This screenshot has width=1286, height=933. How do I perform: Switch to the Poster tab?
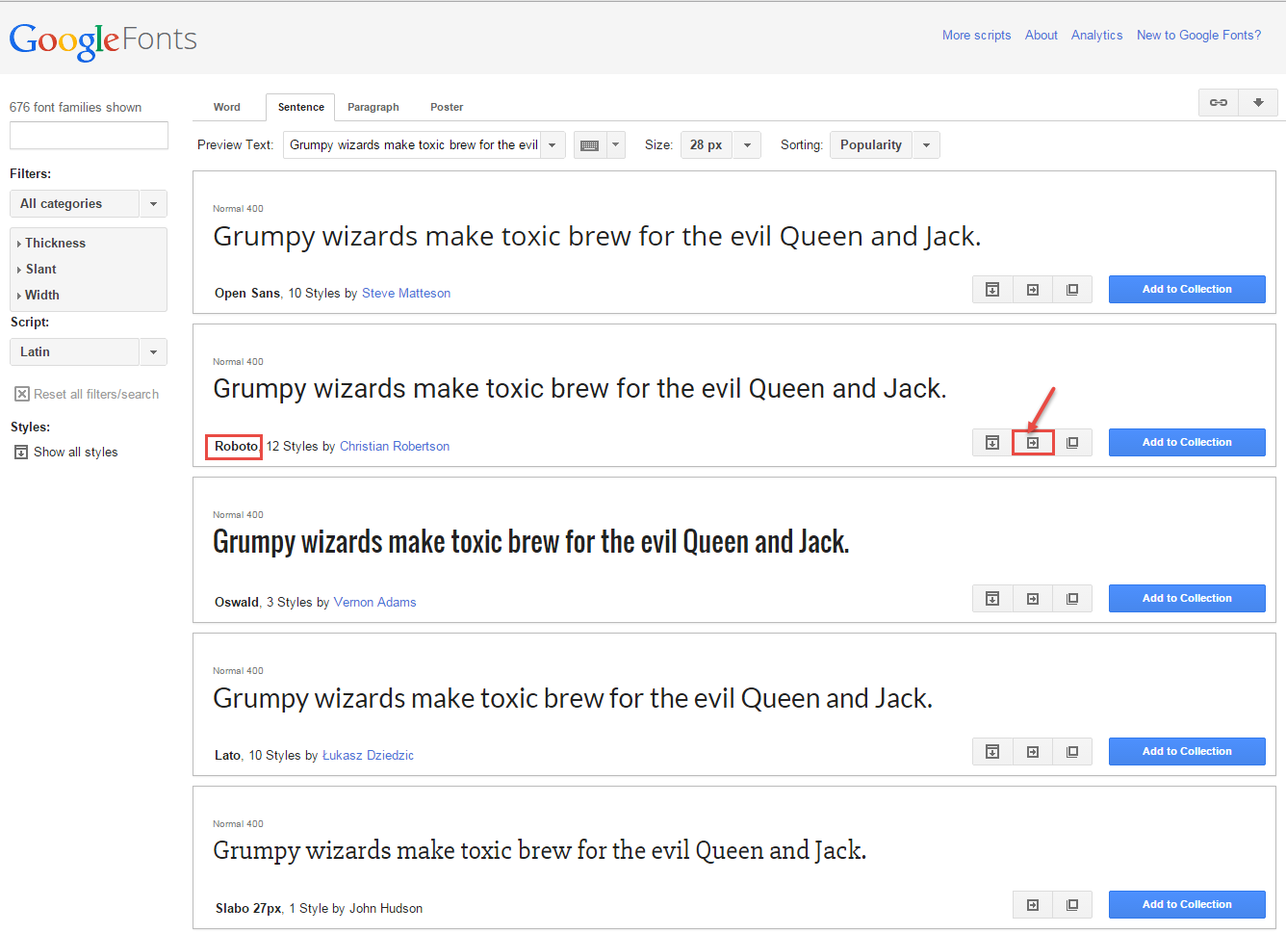pos(447,107)
